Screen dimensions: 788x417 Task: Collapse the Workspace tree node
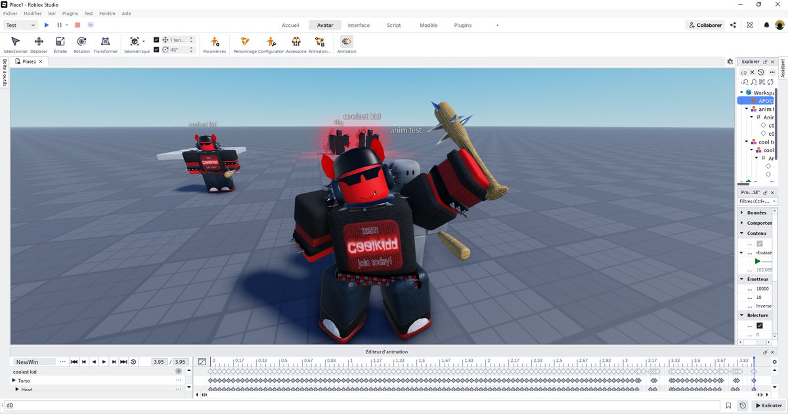tap(742, 92)
